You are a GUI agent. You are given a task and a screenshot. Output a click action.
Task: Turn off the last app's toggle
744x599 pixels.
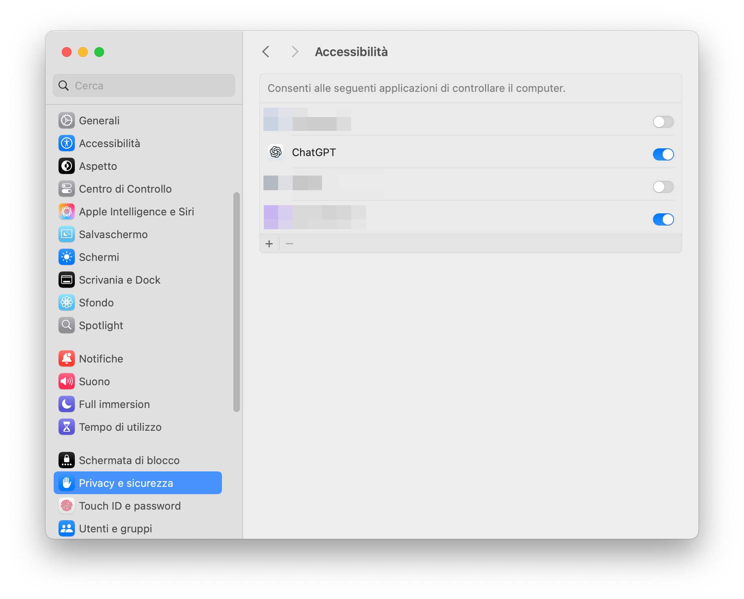pyautogui.click(x=663, y=219)
